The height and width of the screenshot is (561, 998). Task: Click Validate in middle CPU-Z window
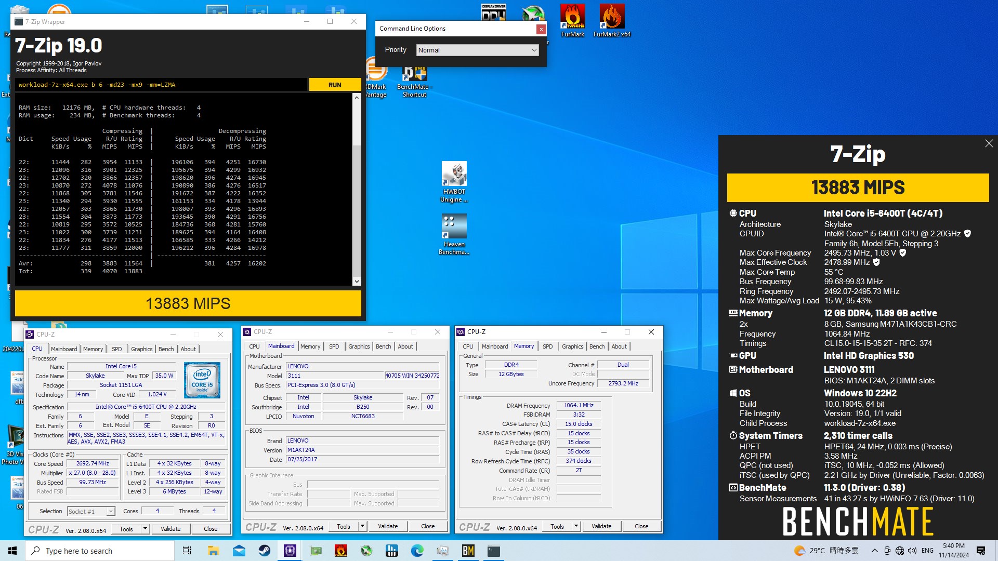click(x=388, y=527)
